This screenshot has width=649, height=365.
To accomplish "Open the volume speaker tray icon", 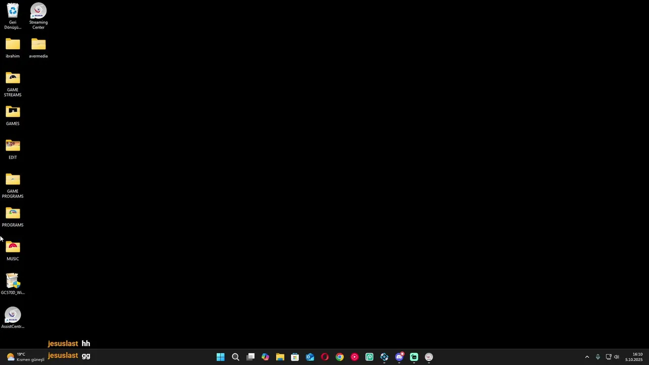I will click(617, 357).
